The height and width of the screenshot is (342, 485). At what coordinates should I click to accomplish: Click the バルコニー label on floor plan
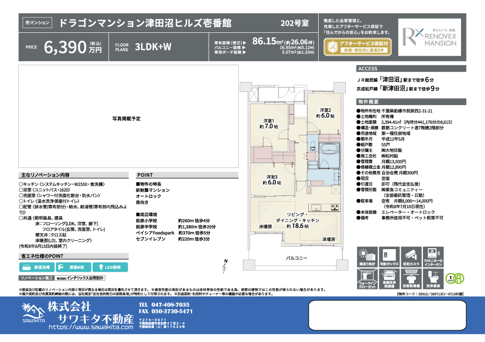297,258
